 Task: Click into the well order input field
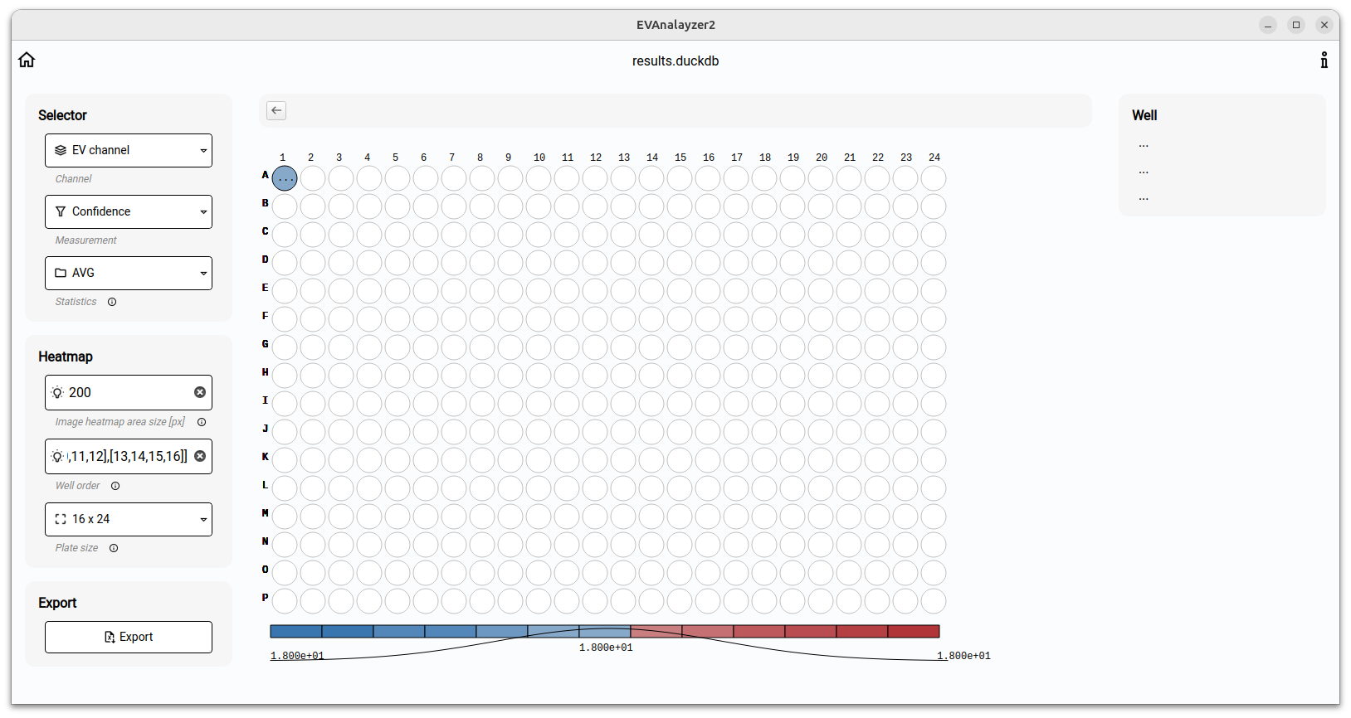(129, 456)
